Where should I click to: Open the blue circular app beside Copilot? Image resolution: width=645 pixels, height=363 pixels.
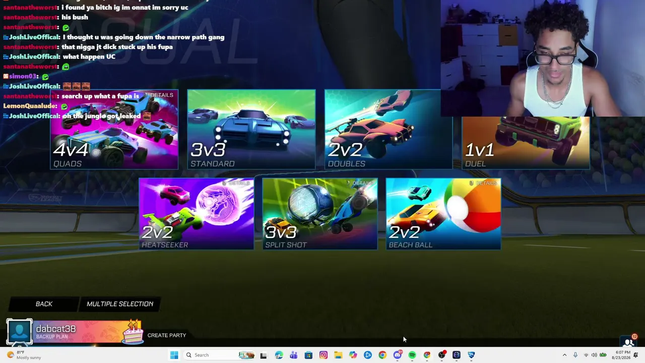(x=368, y=355)
